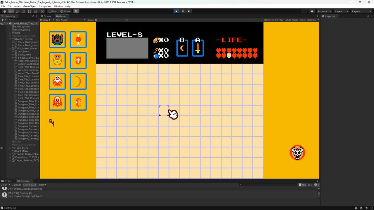374x210 pixels.
Task: Toggle grid snapping icon in toolbar
Action: [76, 11]
